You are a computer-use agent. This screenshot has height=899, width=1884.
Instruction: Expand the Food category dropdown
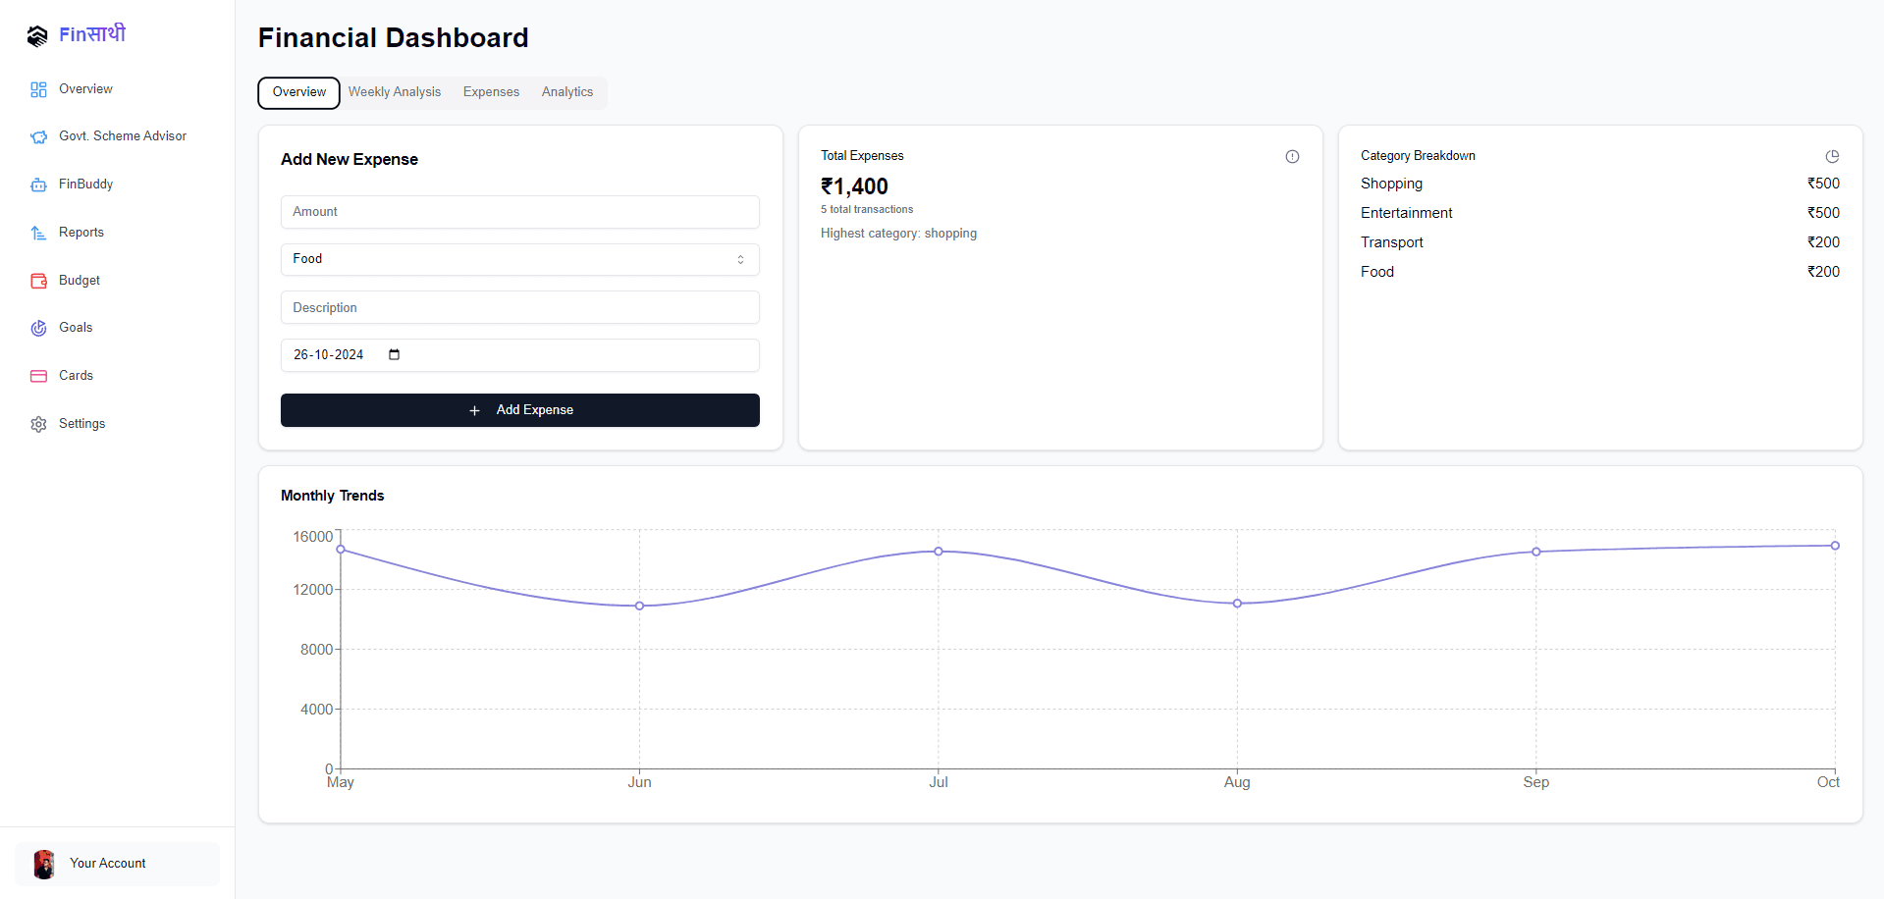(519, 259)
